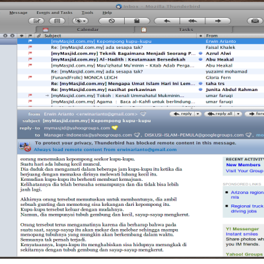Image resolution: width=264 pixels, height=264 pixels.
Task: Toggle flag on Faisal Khalek's message
Action: coord(30,47)
